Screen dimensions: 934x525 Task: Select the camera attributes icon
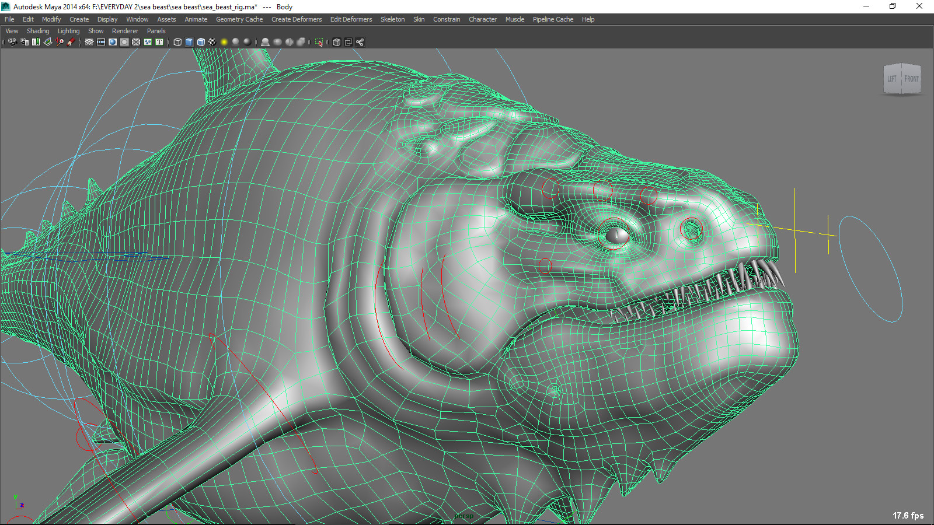24,42
